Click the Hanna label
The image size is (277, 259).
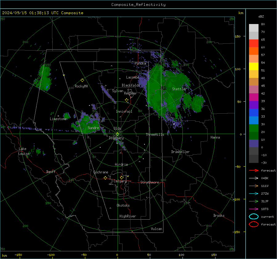coord(215,137)
